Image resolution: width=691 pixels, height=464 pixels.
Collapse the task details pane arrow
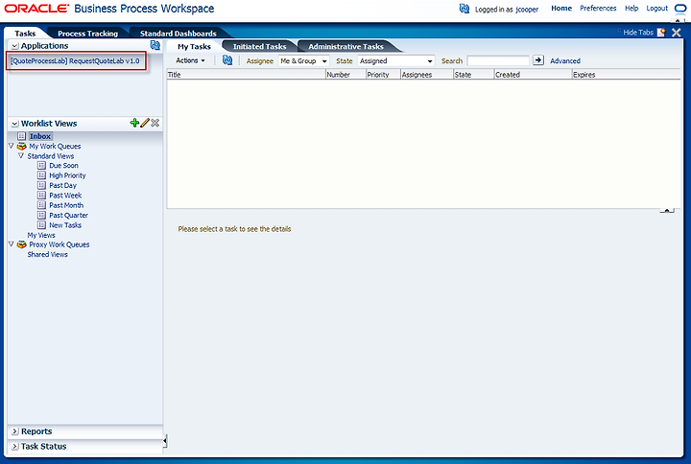667,211
